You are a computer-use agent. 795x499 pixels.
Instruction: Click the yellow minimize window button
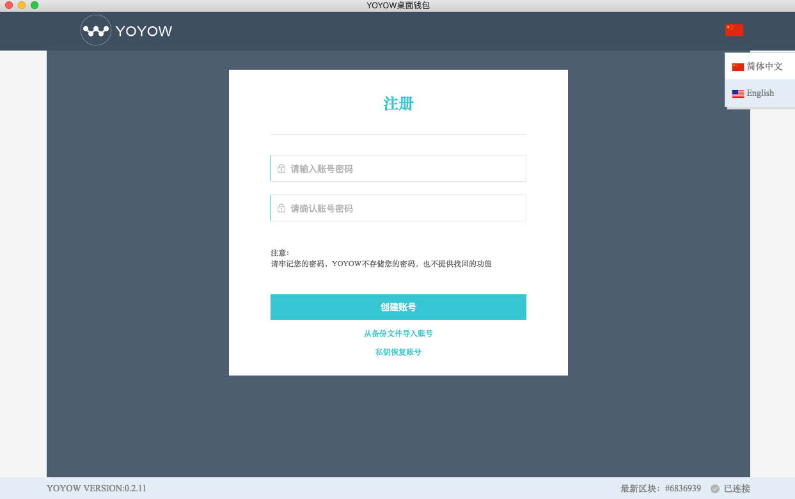coord(22,5)
